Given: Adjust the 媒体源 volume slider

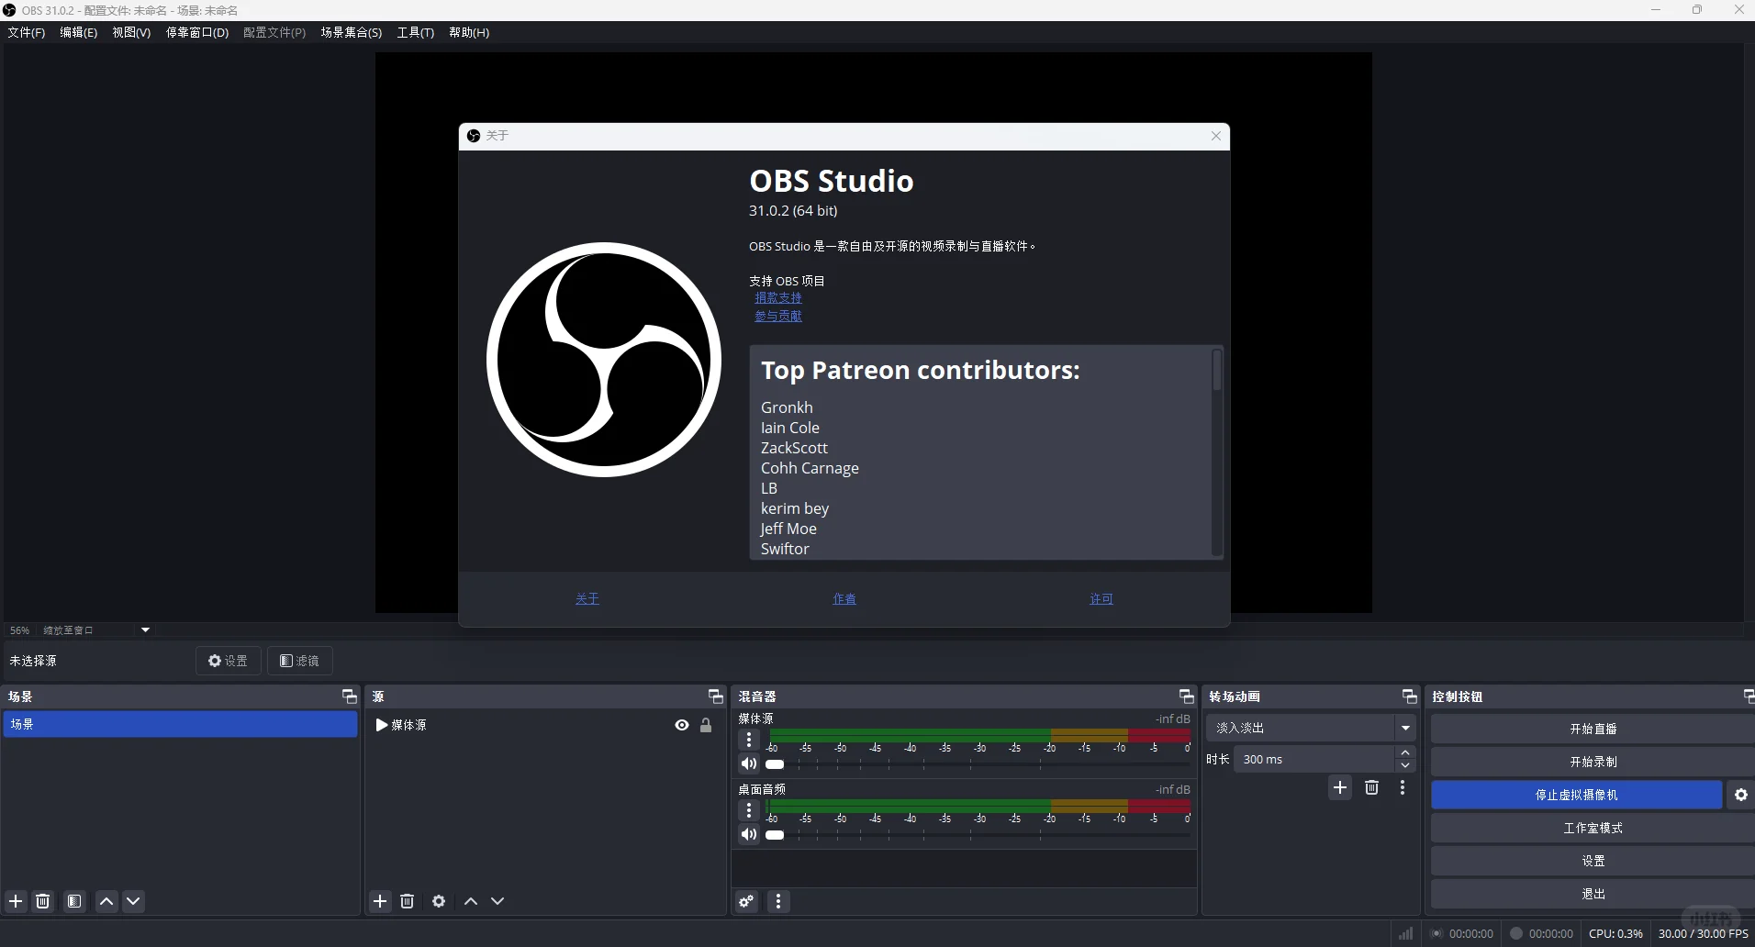Looking at the screenshot, I should tap(776, 764).
